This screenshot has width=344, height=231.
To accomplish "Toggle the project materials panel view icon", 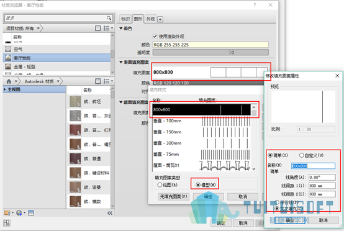I will [x=98, y=28].
